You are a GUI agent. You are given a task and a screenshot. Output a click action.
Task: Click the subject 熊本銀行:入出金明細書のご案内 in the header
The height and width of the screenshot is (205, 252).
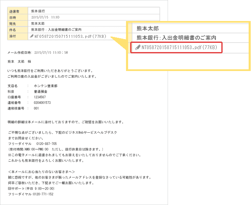(x=56, y=30)
